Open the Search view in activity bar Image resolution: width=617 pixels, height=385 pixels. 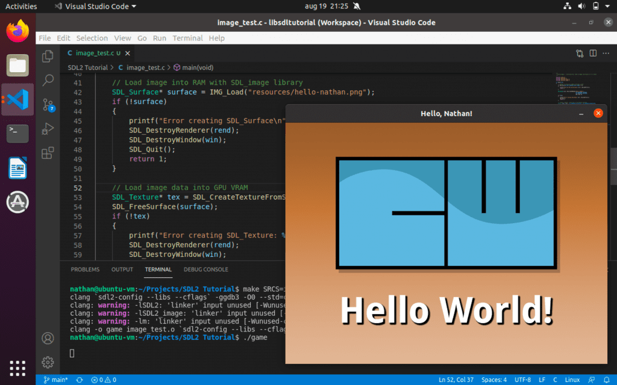tap(48, 81)
